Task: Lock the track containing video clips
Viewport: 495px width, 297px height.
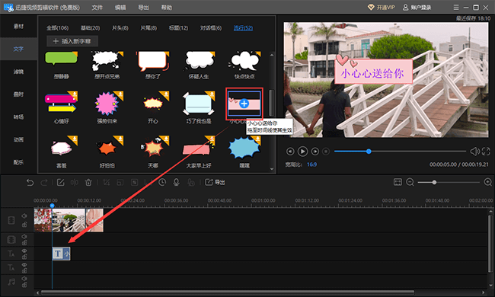Action: pos(24,225)
